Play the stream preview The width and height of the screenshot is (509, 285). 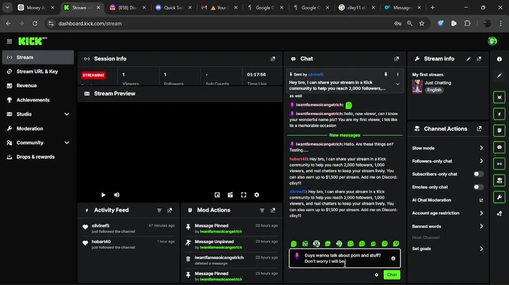(103, 195)
